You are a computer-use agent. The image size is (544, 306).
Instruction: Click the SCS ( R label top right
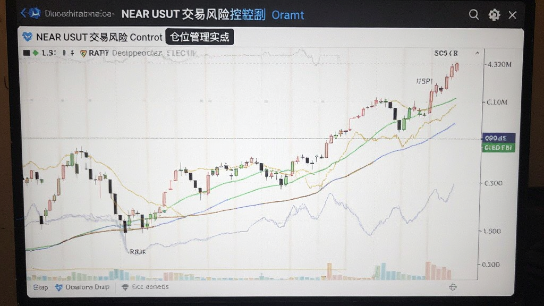click(x=446, y=53)
